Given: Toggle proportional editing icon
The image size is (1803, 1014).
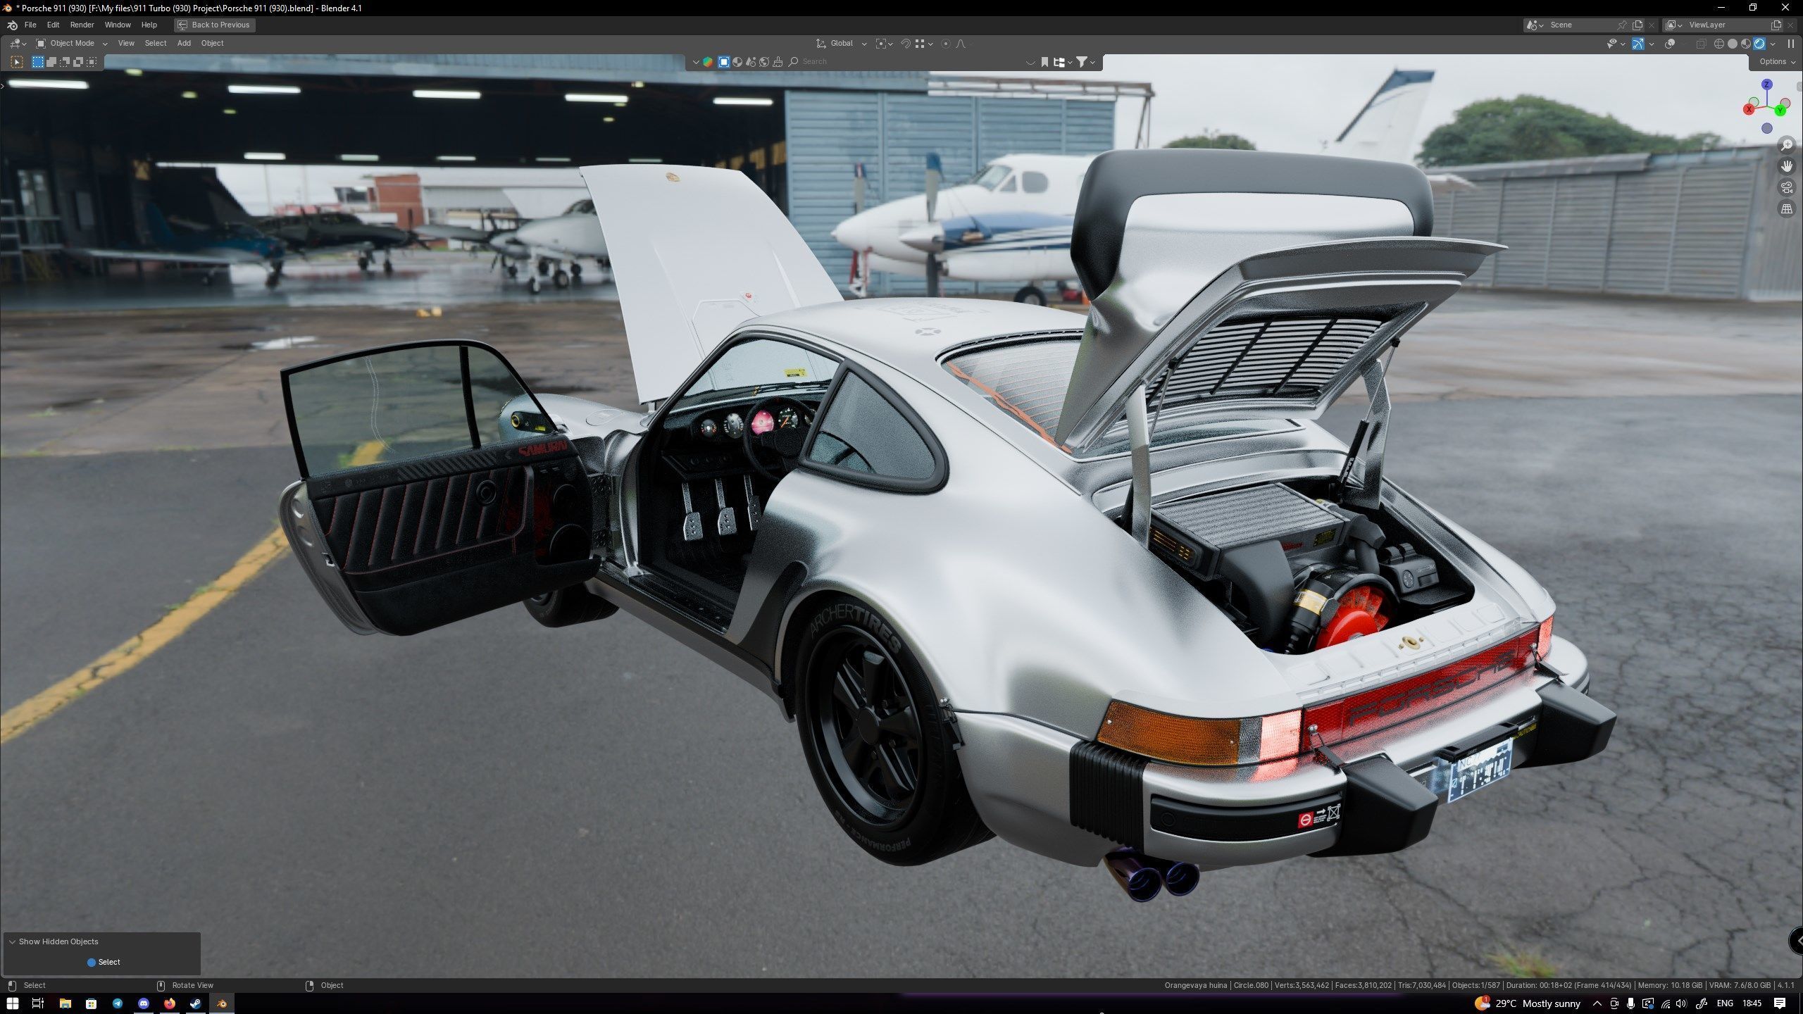Looking at the screenshot, I should (946, 44).
